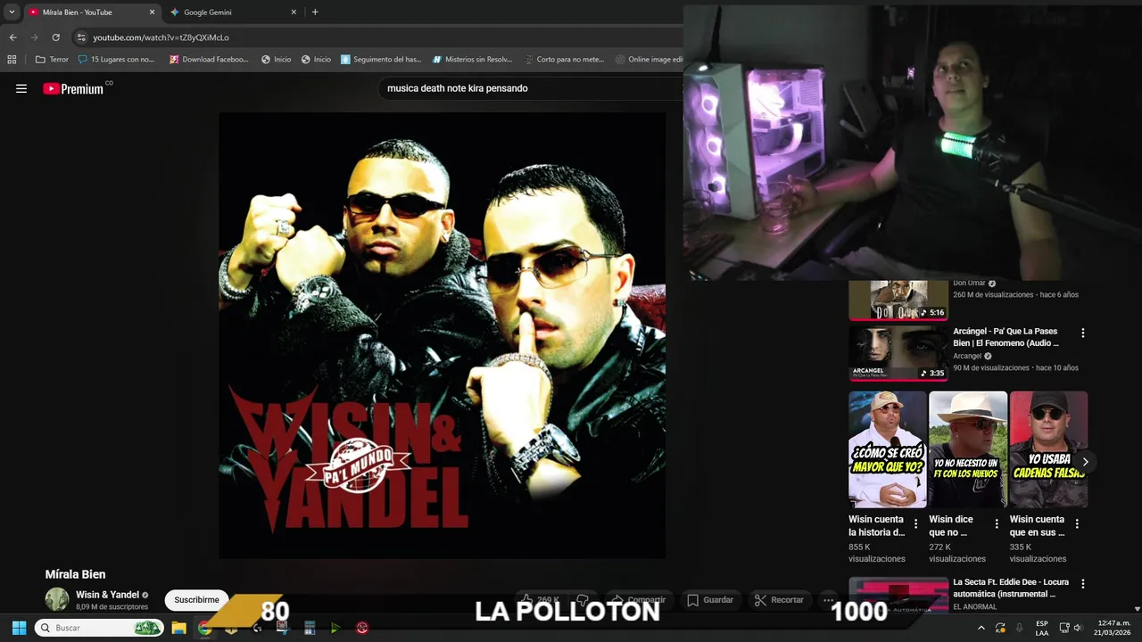The width and height of the screenshot is (1142, 642).
Task: Click the Guardar button
Action: [x=710, y=600]
